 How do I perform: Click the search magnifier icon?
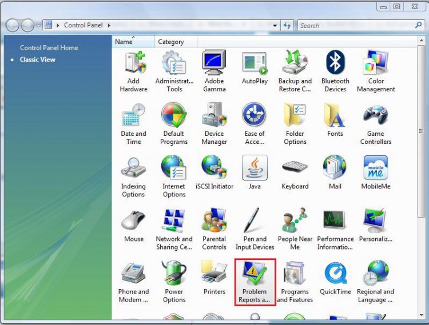coord(419,25)
